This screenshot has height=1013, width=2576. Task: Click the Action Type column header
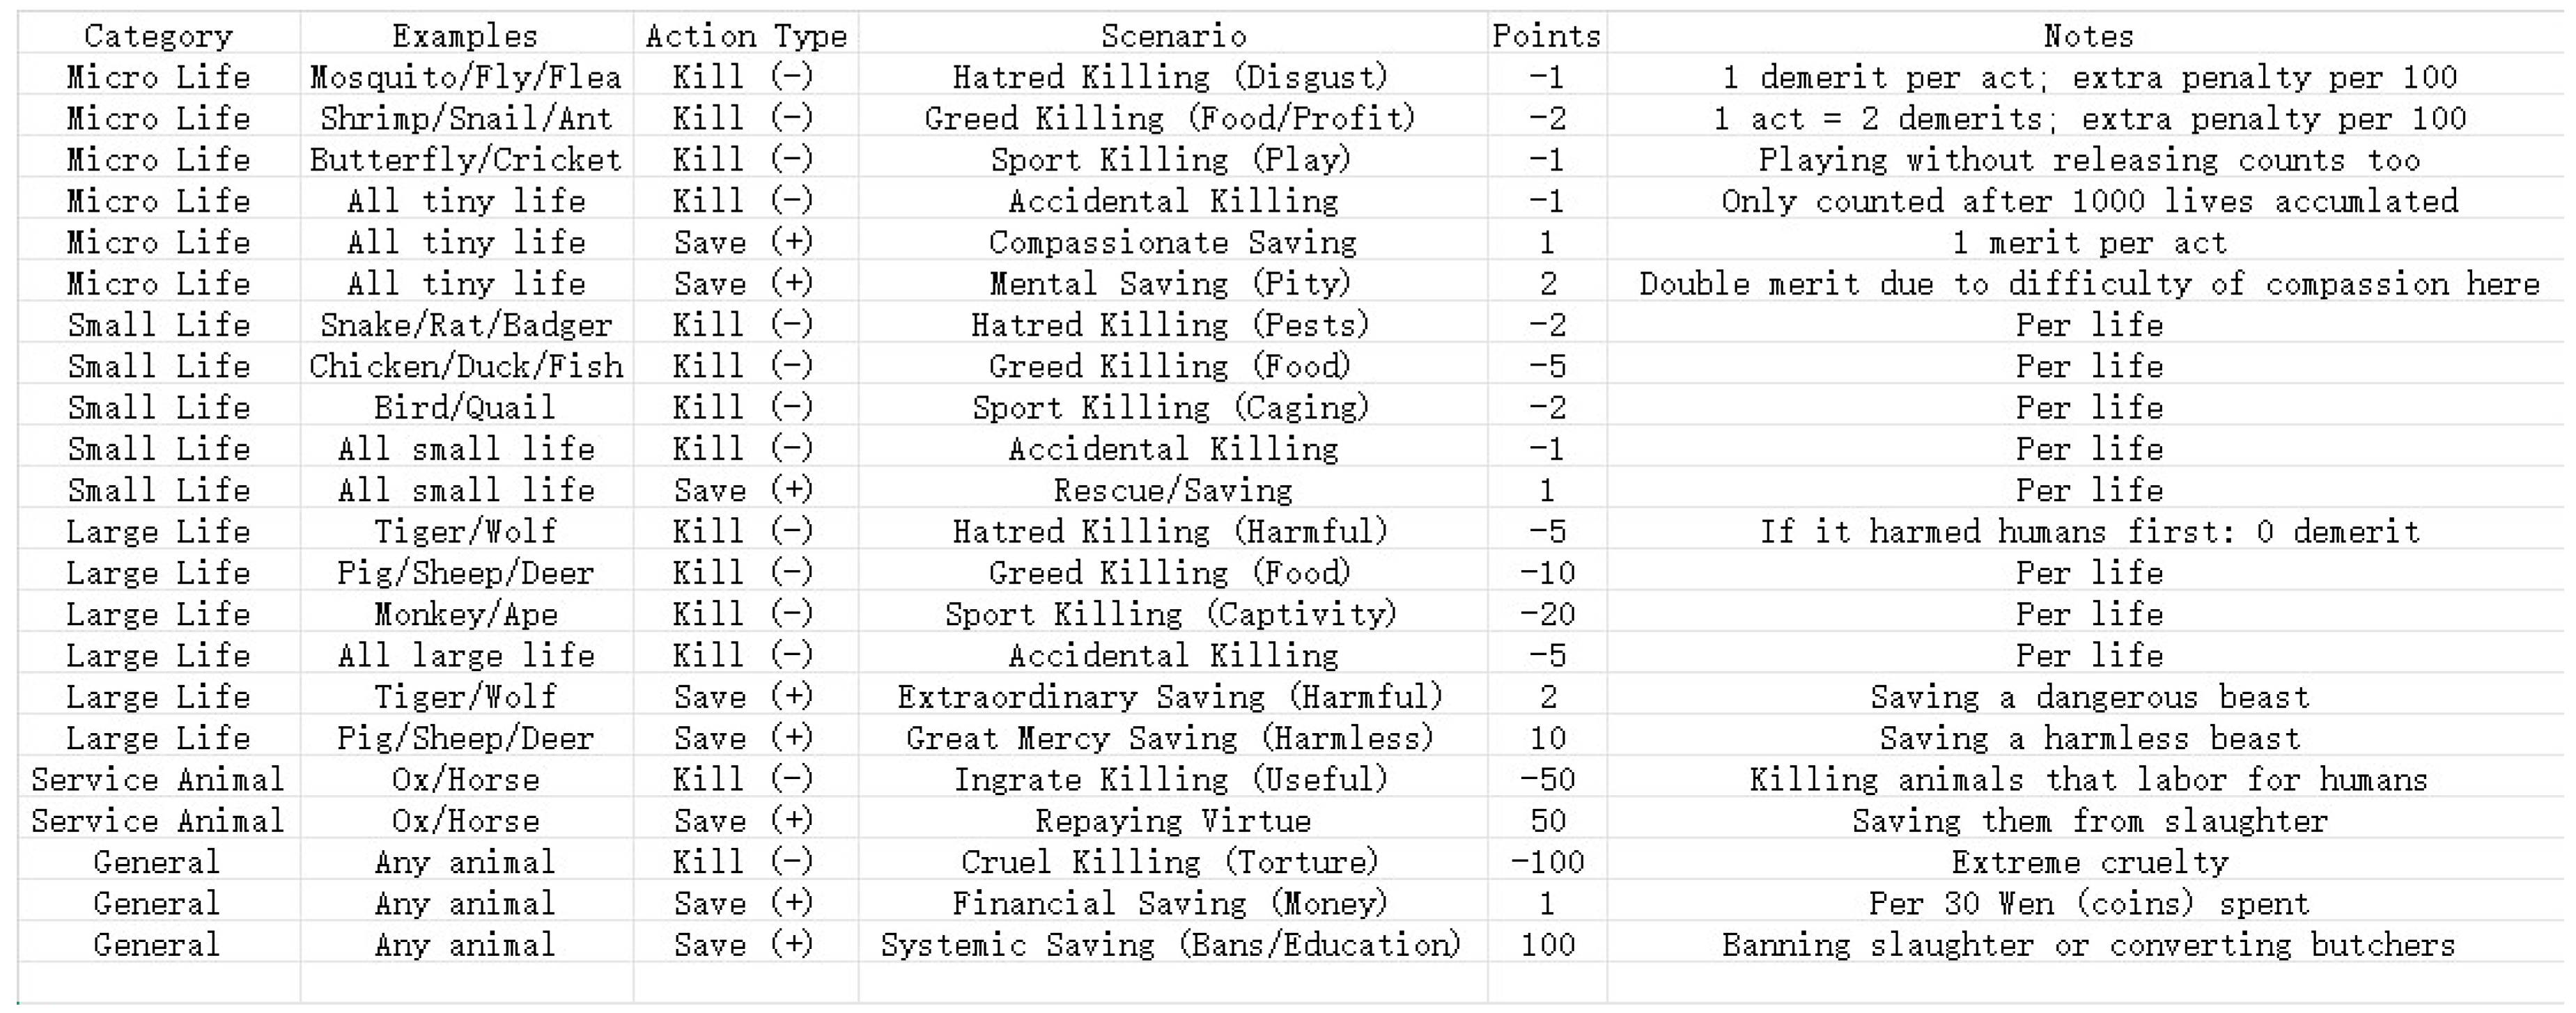point(746,36)
